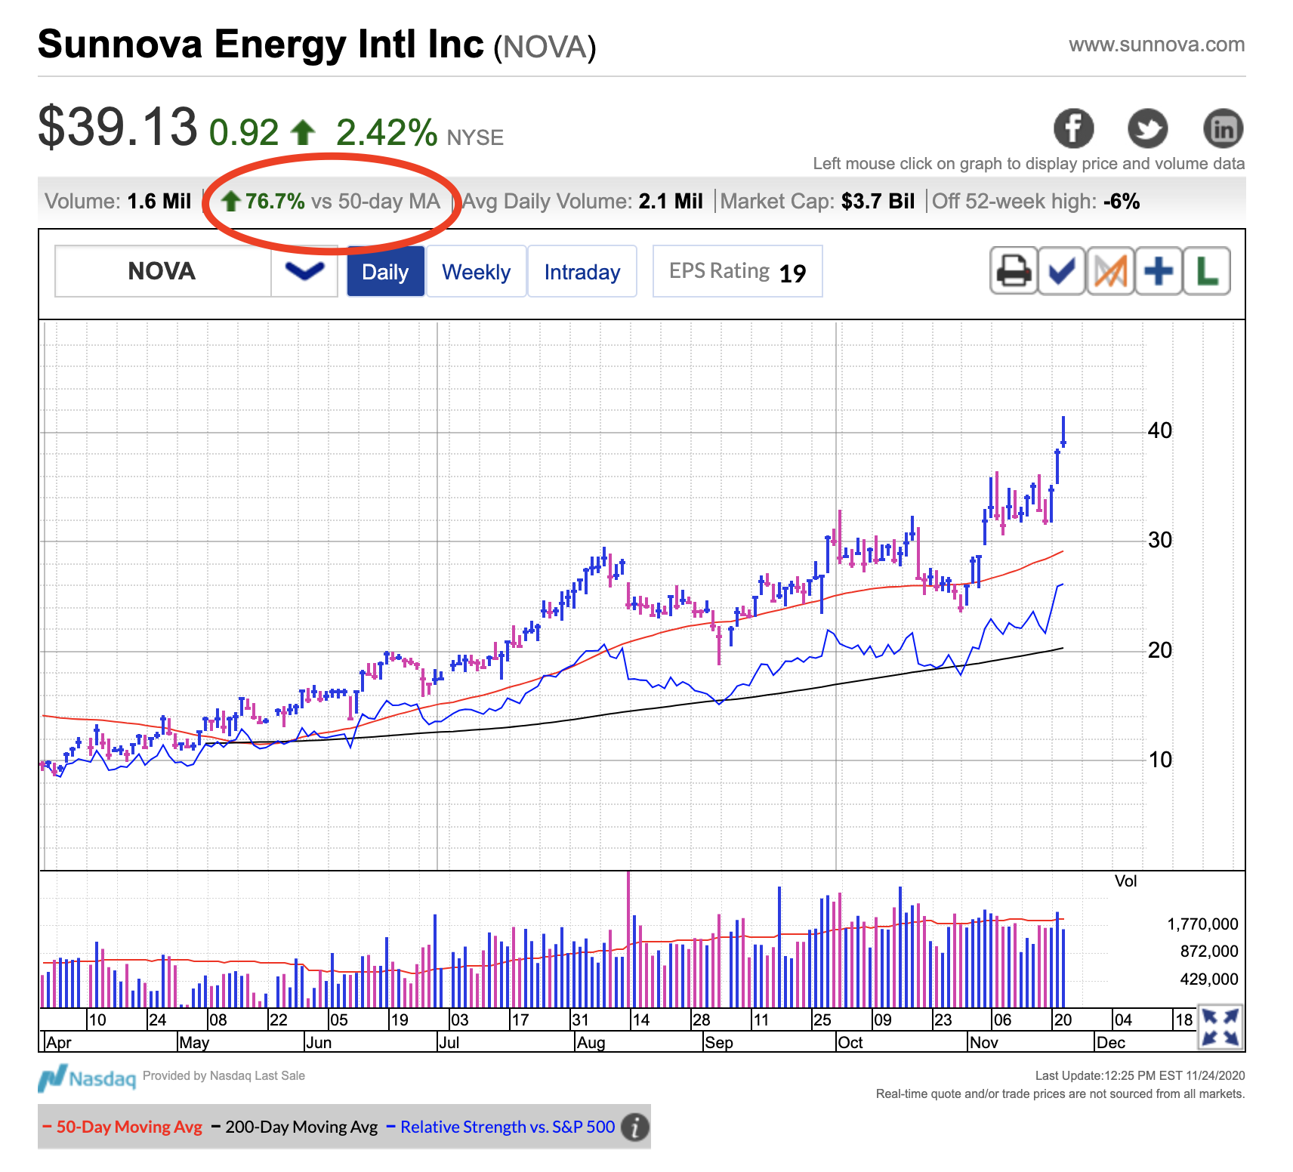Click the Aug month label

pyautogui.click(x=591, y=1043)
